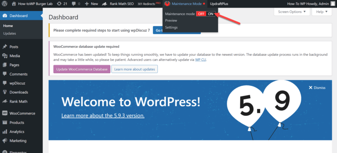The height and width of the screenshot is (153, 337).
Task: Open the Pages label in the sidebar
Action: [14, 65]
